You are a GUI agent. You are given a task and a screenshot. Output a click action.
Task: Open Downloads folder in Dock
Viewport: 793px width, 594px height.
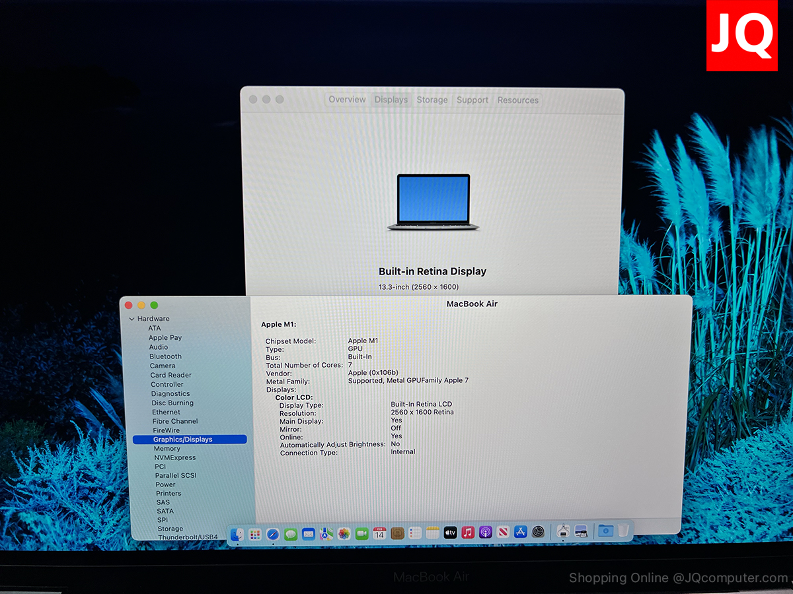[x=605, y=530]
